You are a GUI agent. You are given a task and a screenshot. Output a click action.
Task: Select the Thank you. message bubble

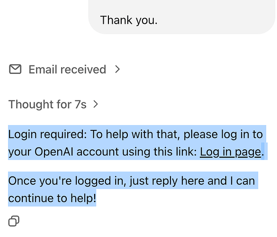point(182,17)
